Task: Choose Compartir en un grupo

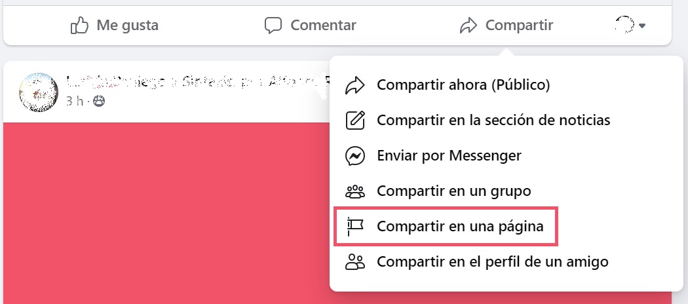Action: [x=453, y=191]
